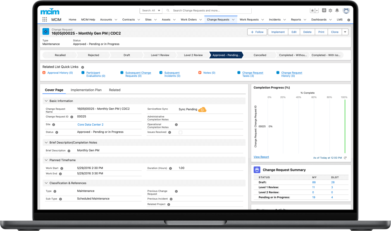Click the Change Request Summary icon
391x231 pixels.
coord(257,170)
